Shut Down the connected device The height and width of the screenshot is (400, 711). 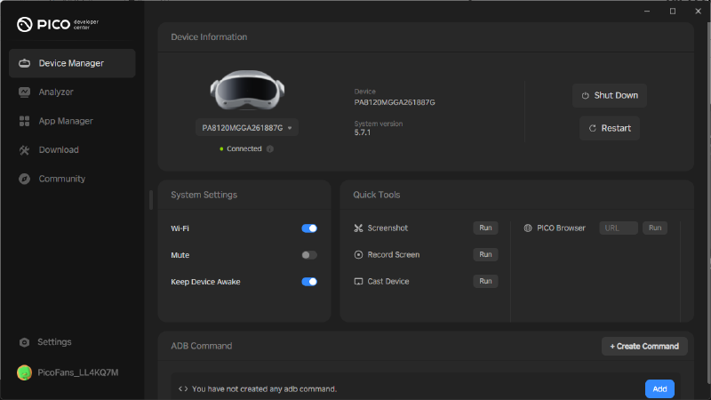point(610,95)
